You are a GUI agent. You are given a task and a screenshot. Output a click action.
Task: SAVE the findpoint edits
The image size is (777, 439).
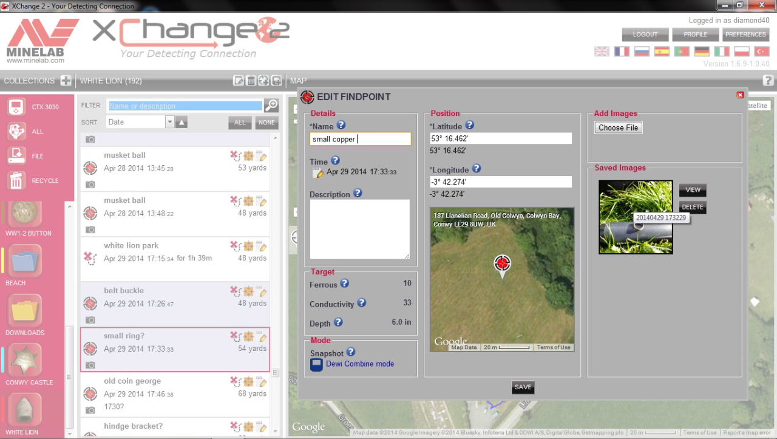(x=523, y=387)
